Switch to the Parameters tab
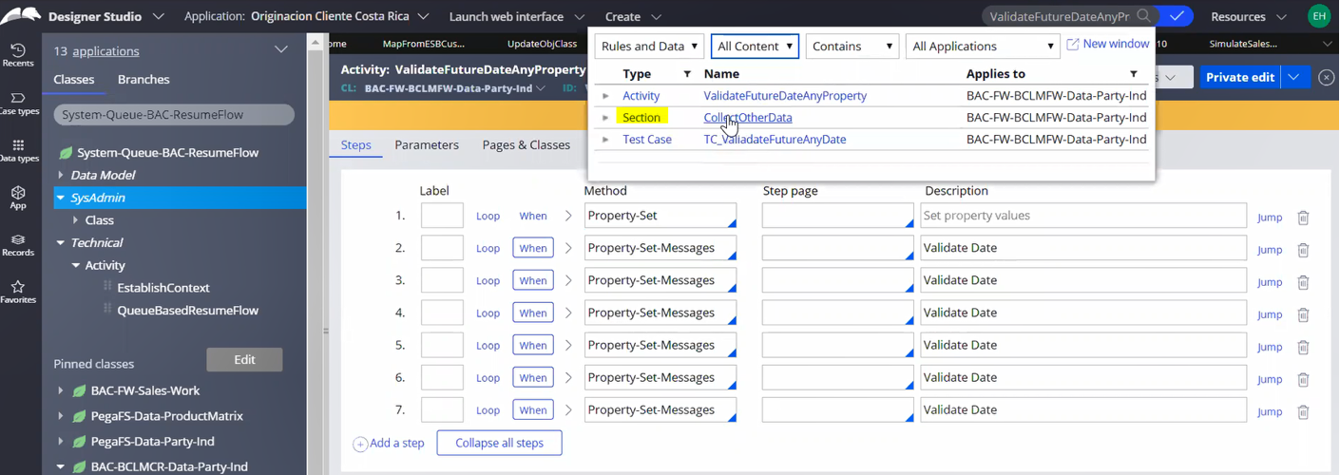Image resolution: width=1340 pixels, height=475 pixels. (427, 144)
